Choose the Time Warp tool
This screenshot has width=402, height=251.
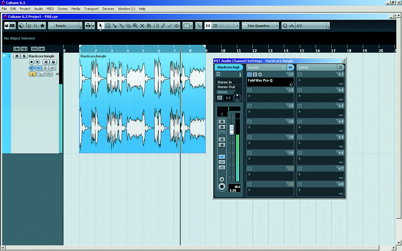click(156, 26)
